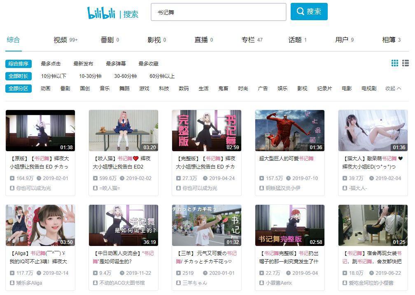This screenshot has width=415, height=295.
Task: Click the uploader icon beside 钢铁猛汉炎小伊
Action: [x=262, y=189]
